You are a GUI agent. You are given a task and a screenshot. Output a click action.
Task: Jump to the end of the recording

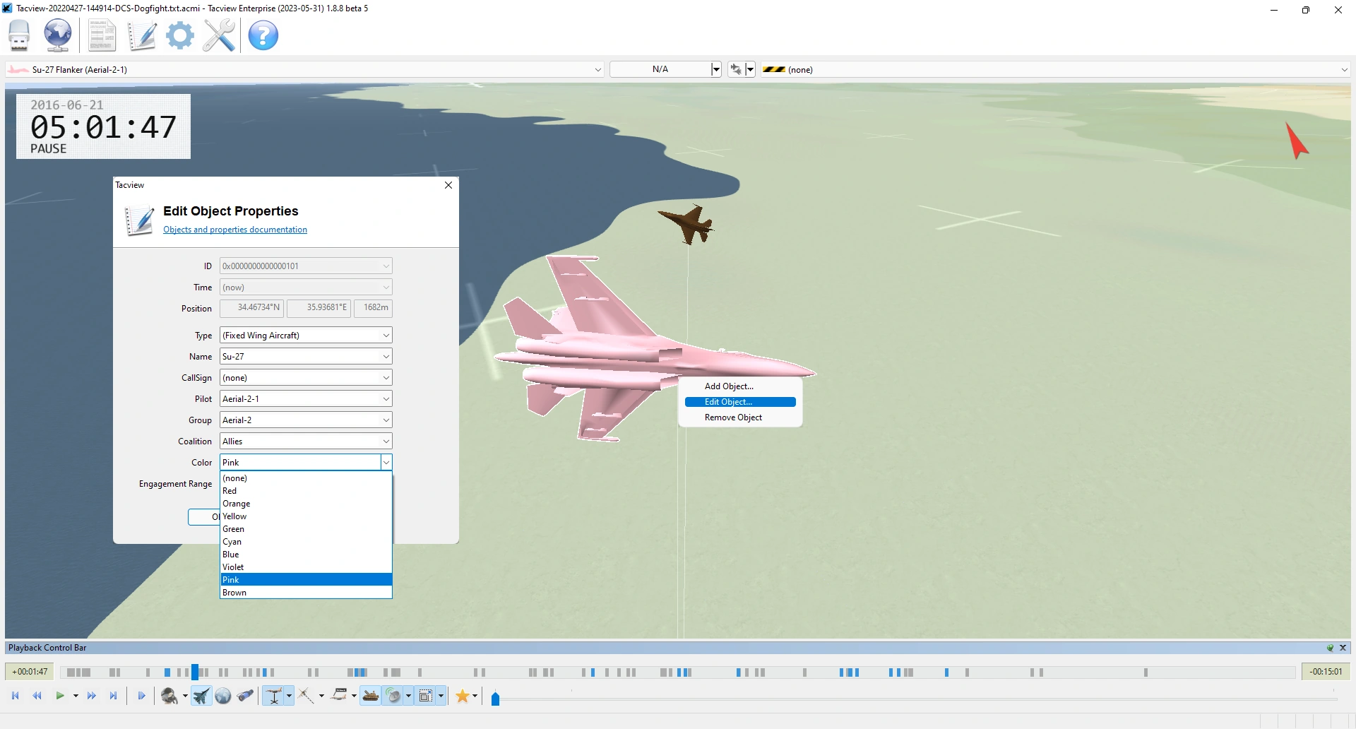pos(113,696)
